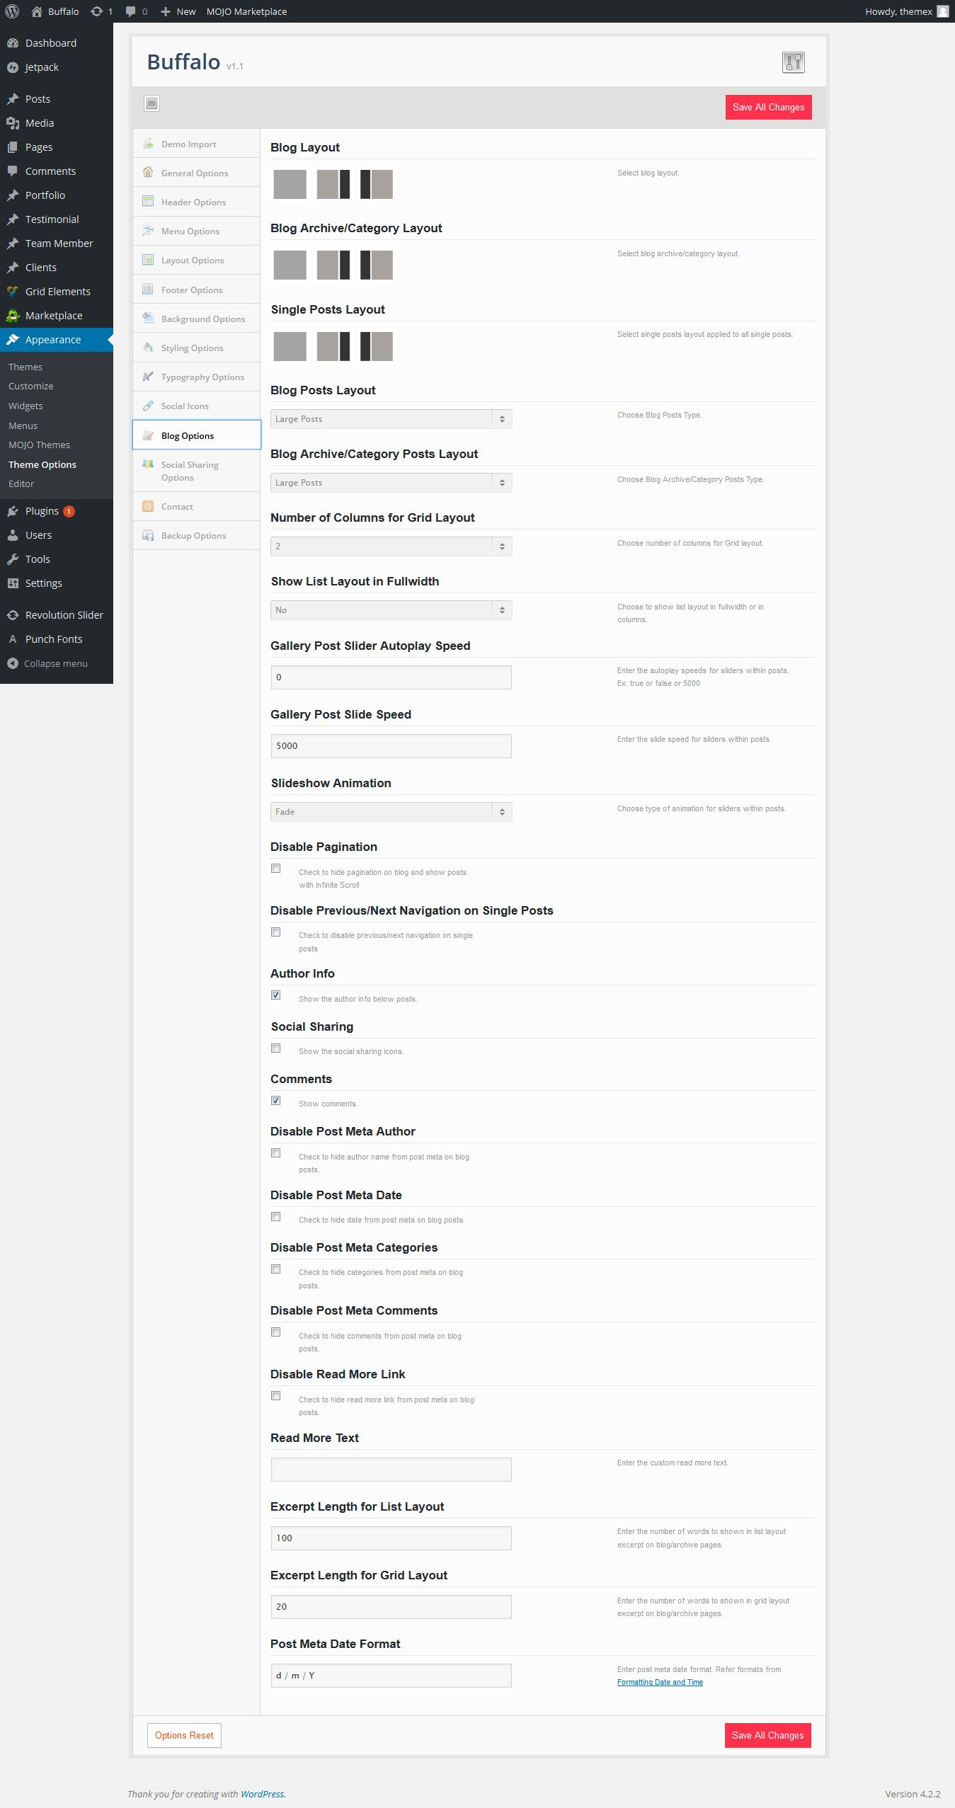Image resolution: width=955 pixels, height=1808 pixels.
Task: Click the WordPress logo icon
Action: (x=12, y=11)
